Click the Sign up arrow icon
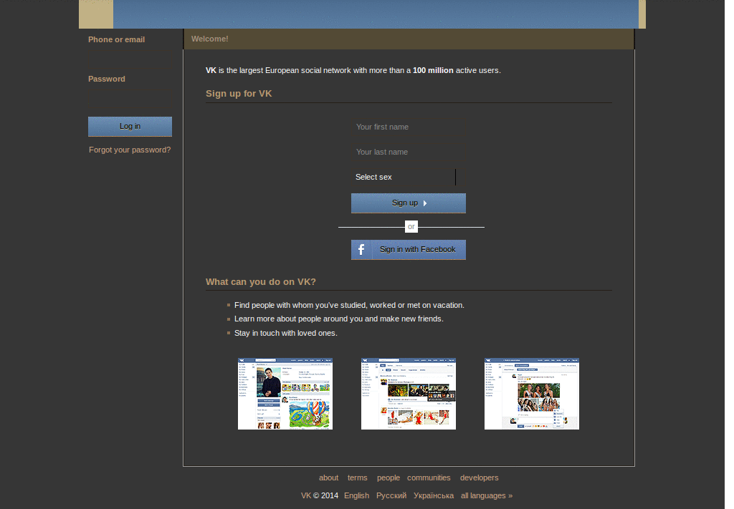This screenshot has width=734, height=509. pyautogui.click(x=425, y=203)
